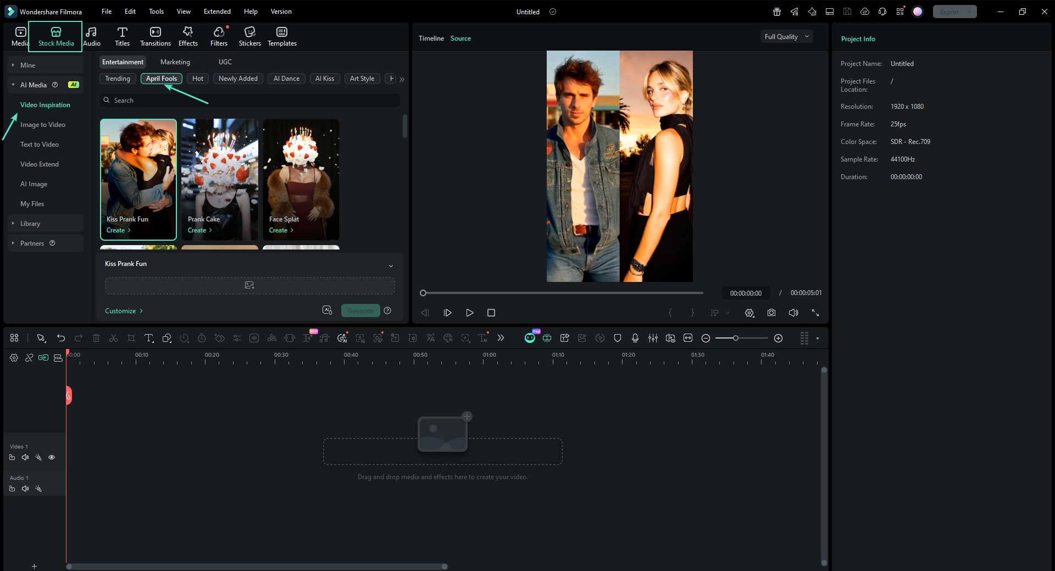The height and width of the screenshot is (571, 1055).
Task: Hide the Video 1 track with the eye toggle
Action: click(x=52, y=457)
